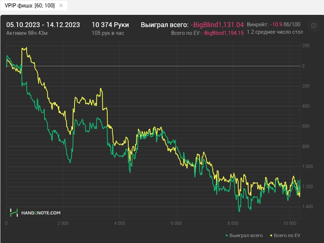Click the -BigBlind1,131.04 total winnings value

pyautogui.click(x=217, y=25)
